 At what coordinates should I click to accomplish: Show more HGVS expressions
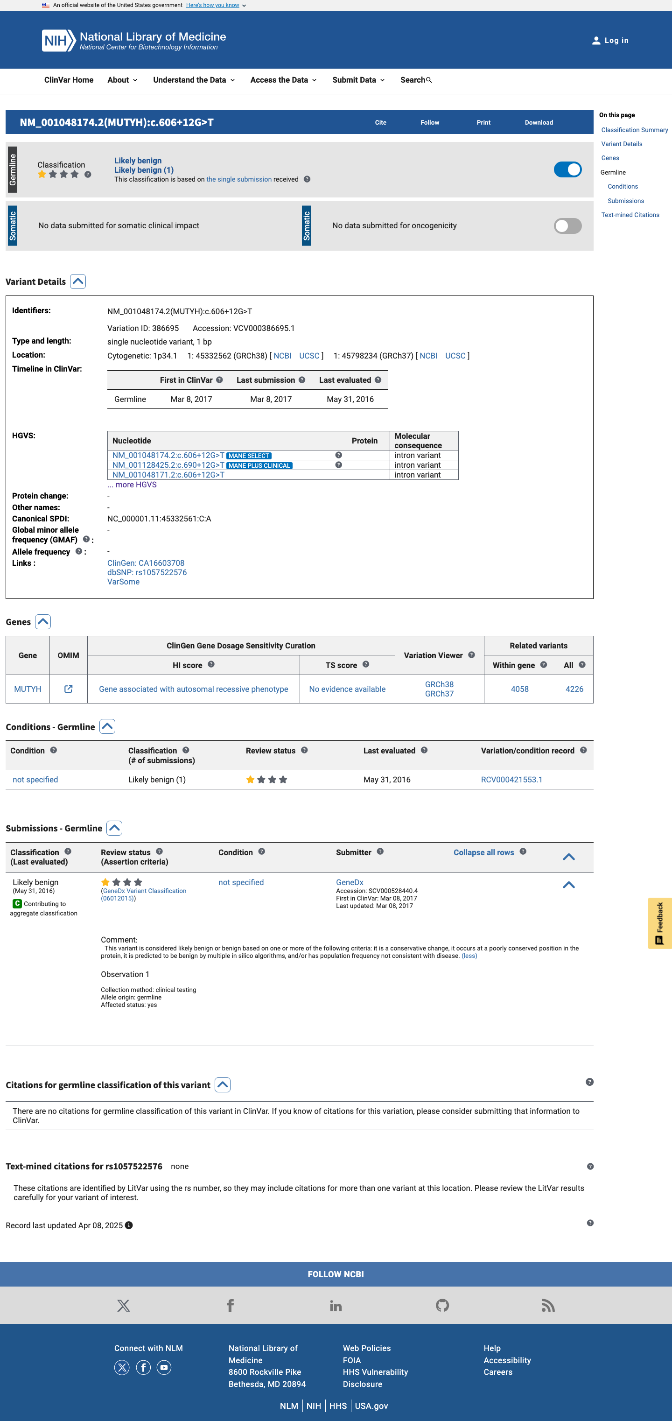pyautogui.click(x=132, y=485)
